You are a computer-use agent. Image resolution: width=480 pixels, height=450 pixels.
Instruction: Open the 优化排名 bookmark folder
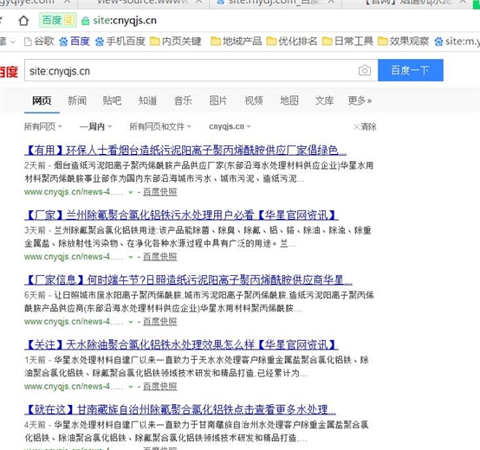click(x=292, y=41)
